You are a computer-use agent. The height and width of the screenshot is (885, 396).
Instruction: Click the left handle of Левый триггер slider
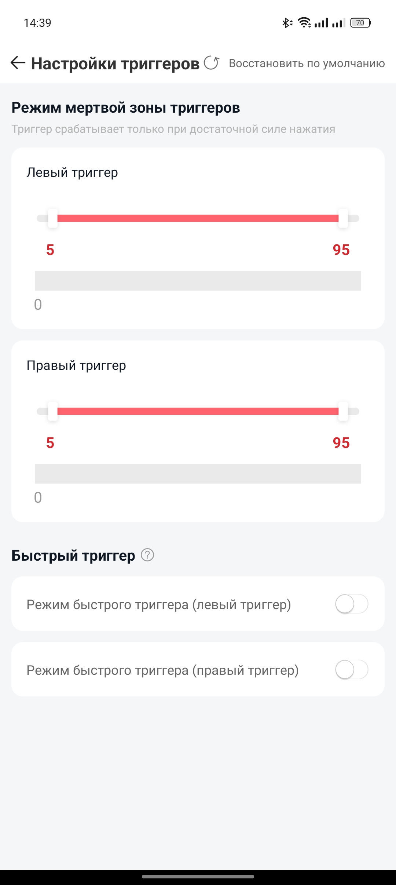(53, 218)
